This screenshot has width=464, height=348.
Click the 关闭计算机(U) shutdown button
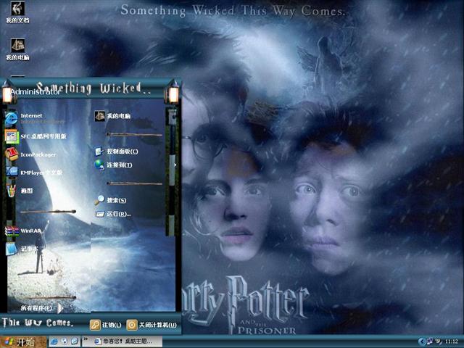(x=152, y=325)
